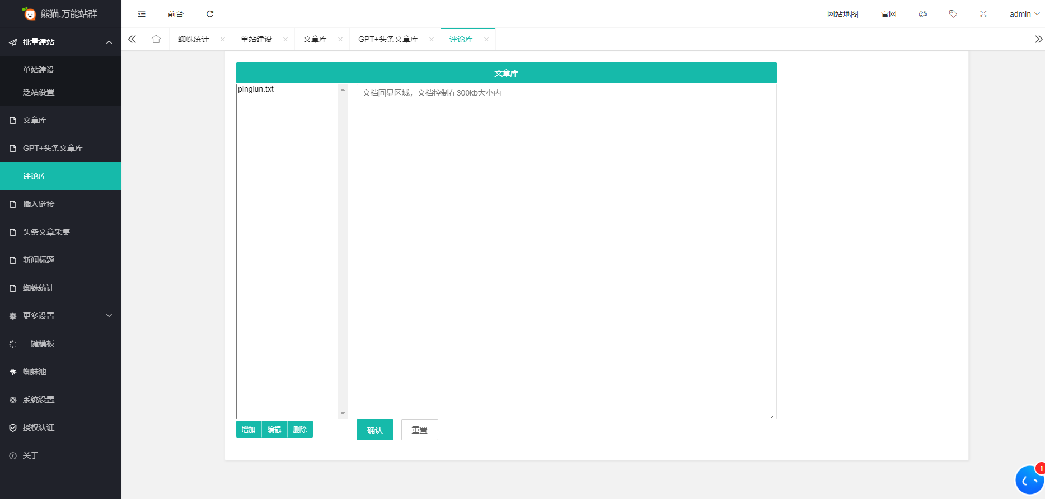Click the 插入链接 document icon
1045x499 pixels.
13,204
